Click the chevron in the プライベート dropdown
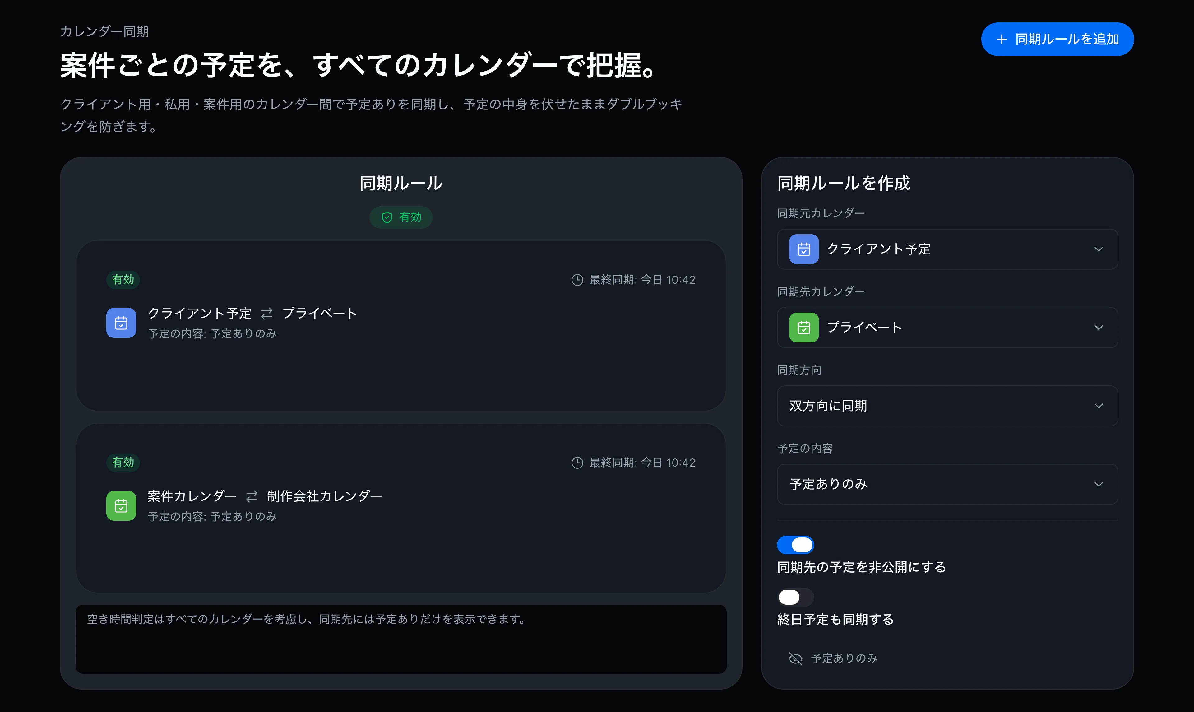This screenshot has height=712, width=1194. click(x=1099, y=327)
